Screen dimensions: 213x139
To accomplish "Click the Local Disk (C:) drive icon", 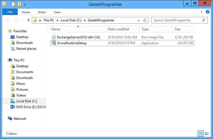I will [x=13, y=101].
